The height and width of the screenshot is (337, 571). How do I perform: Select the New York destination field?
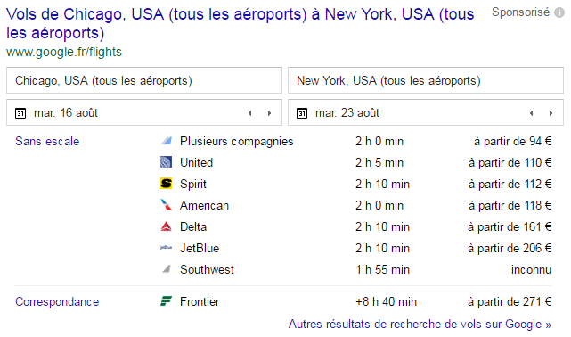(x=426, y=80)
